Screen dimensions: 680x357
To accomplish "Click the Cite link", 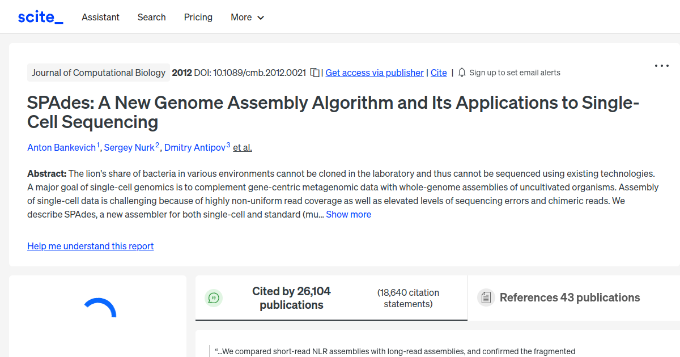I will tap(439, 73).
